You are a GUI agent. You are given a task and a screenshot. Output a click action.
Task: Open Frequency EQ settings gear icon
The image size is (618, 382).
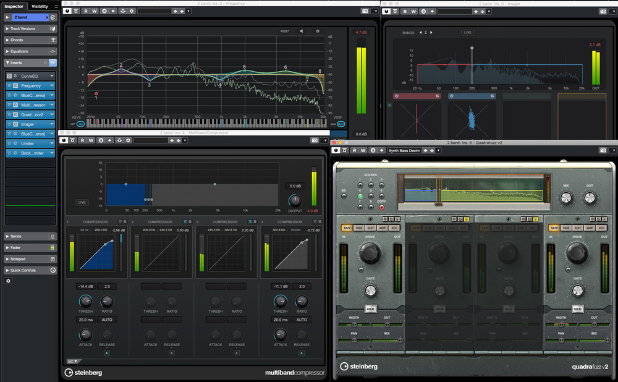317,31
